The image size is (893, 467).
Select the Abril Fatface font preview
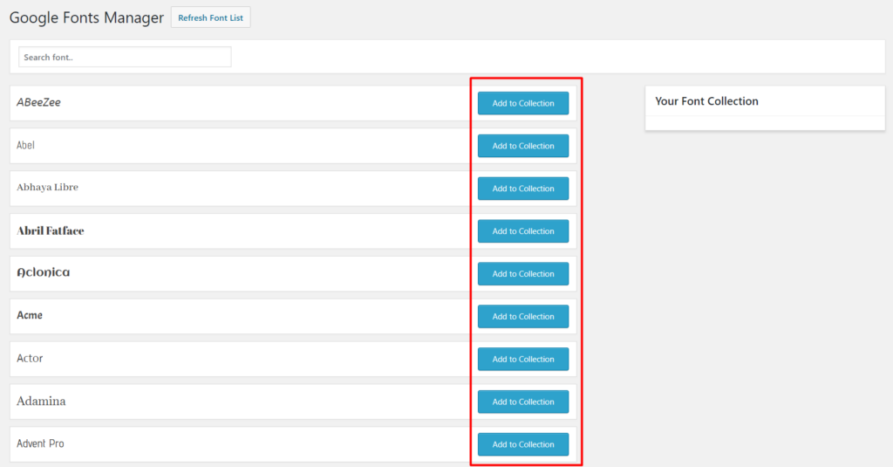pos(50,231)
